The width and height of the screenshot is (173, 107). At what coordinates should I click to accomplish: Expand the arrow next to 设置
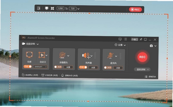click(x=125, y=45)
